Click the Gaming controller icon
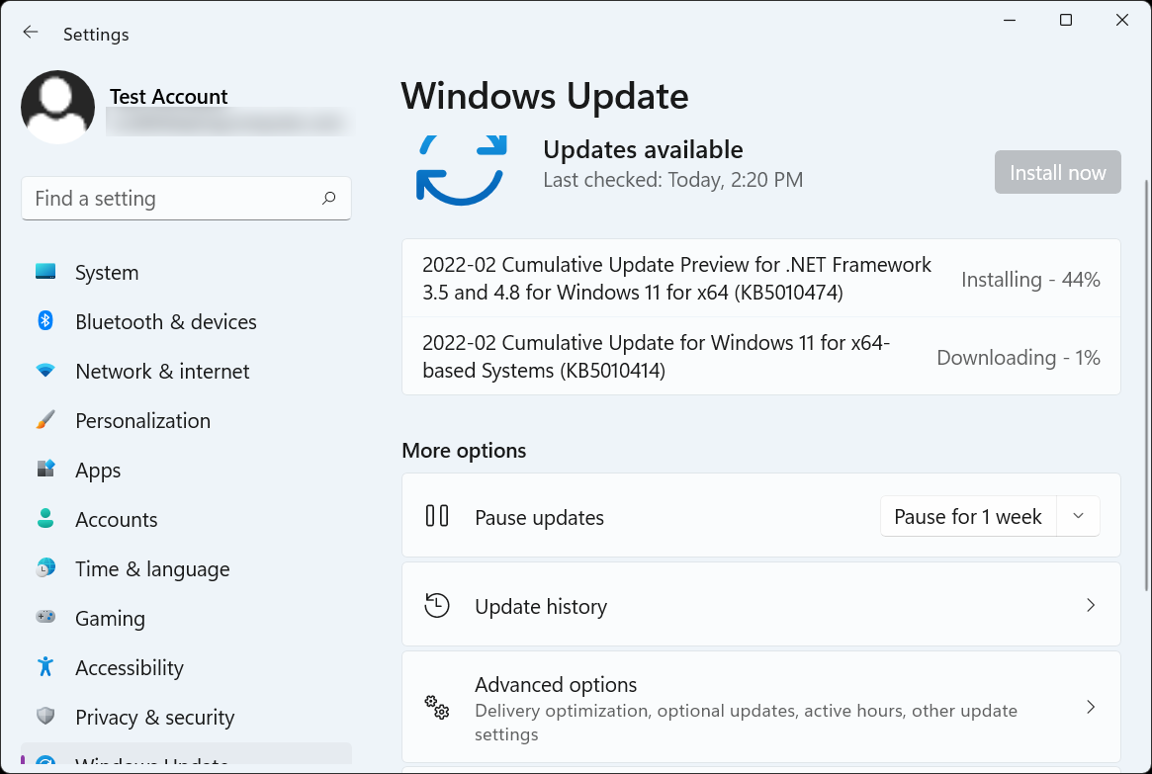This screenshot has width=1152, height=774. (45, 617)
